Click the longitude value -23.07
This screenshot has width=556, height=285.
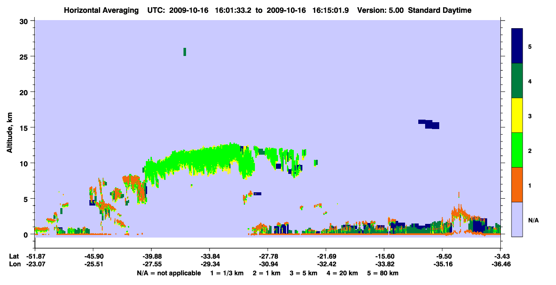[x=35, y=264]
